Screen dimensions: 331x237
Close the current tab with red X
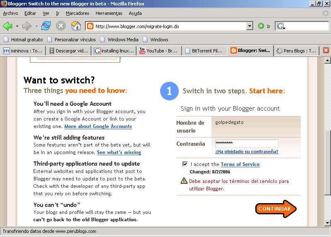326,50
